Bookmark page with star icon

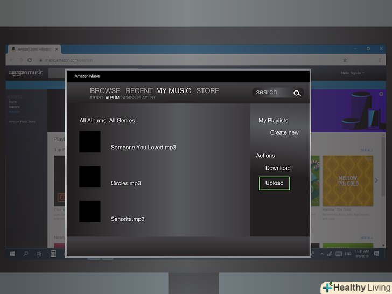tap(345, 60)
